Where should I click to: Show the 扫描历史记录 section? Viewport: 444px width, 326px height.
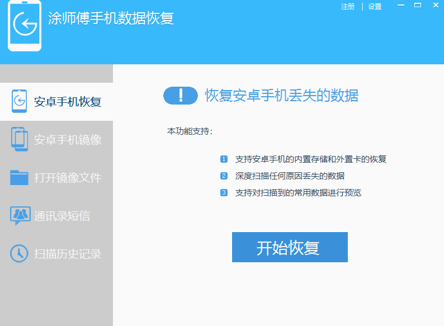(x=68, y=254)
